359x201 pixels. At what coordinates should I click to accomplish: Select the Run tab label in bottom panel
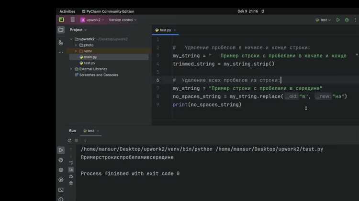click(72, 131)
